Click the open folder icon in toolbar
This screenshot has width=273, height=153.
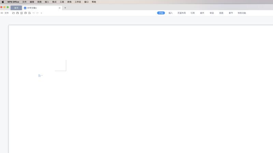[x=14, y=13]
